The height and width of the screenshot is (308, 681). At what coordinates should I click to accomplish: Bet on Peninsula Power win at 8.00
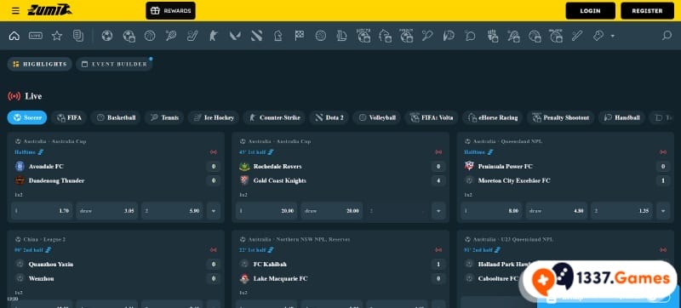click(491, 211)
